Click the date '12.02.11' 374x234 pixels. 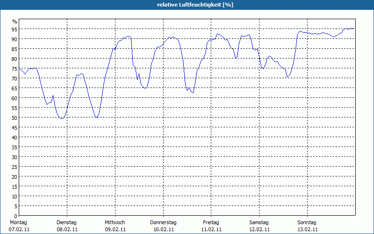[x=259, y=229]
